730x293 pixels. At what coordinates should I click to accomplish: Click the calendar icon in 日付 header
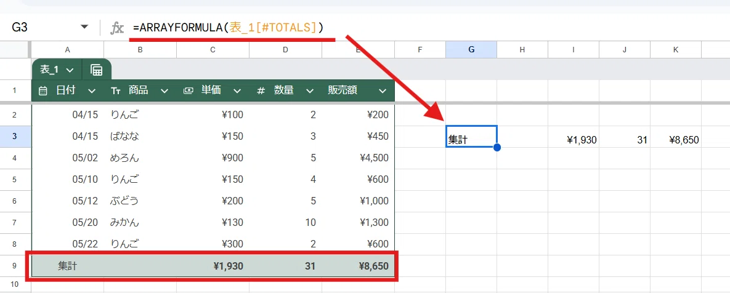click(43, 91)
